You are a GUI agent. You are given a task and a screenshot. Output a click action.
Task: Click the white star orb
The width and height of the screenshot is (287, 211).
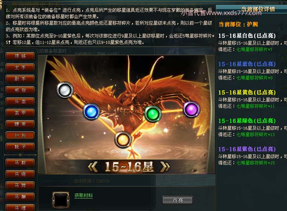pos(65,90)
